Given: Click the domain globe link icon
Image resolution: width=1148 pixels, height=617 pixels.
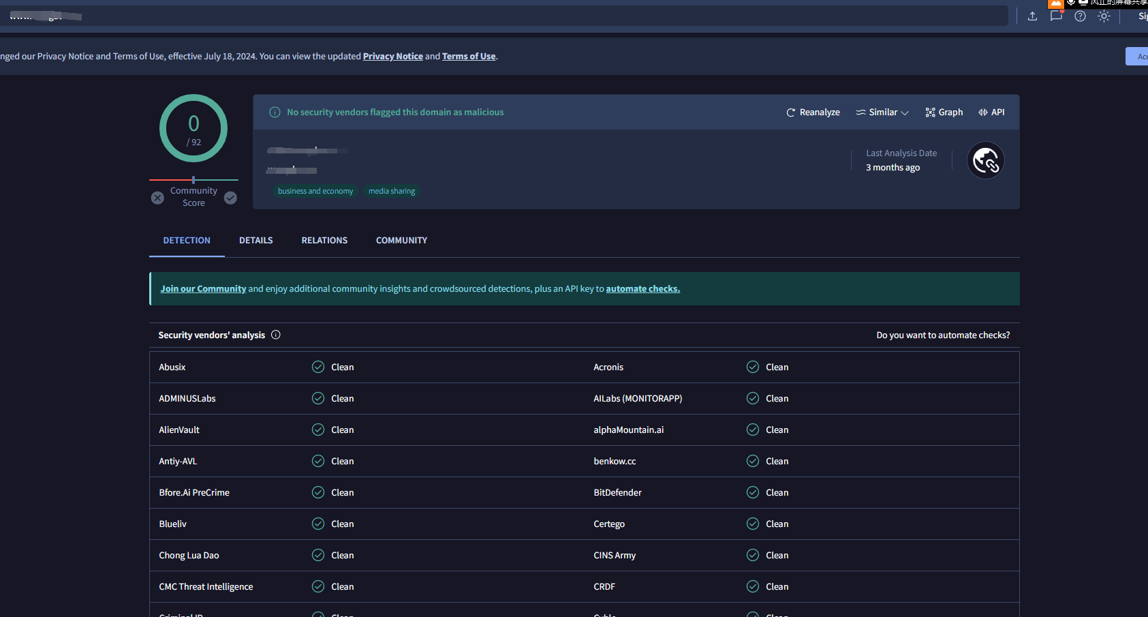Looking at the screenshot, I should click(986, 161).
